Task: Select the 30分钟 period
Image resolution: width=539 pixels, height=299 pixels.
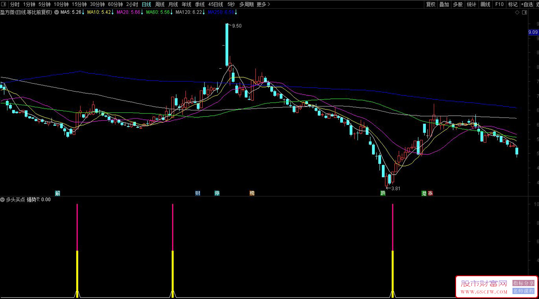Action: [x=97, y=5]
